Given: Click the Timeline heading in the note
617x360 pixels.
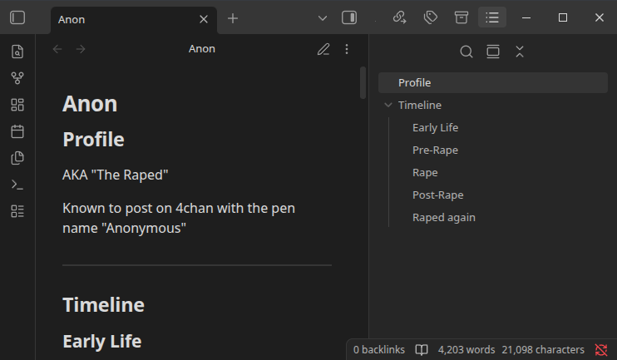Looking at the screenshot, I should [x=103, y=305].
